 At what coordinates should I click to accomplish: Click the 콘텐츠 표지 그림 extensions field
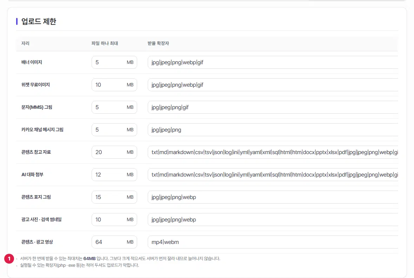pyautogui.click(x=273, y=197)
